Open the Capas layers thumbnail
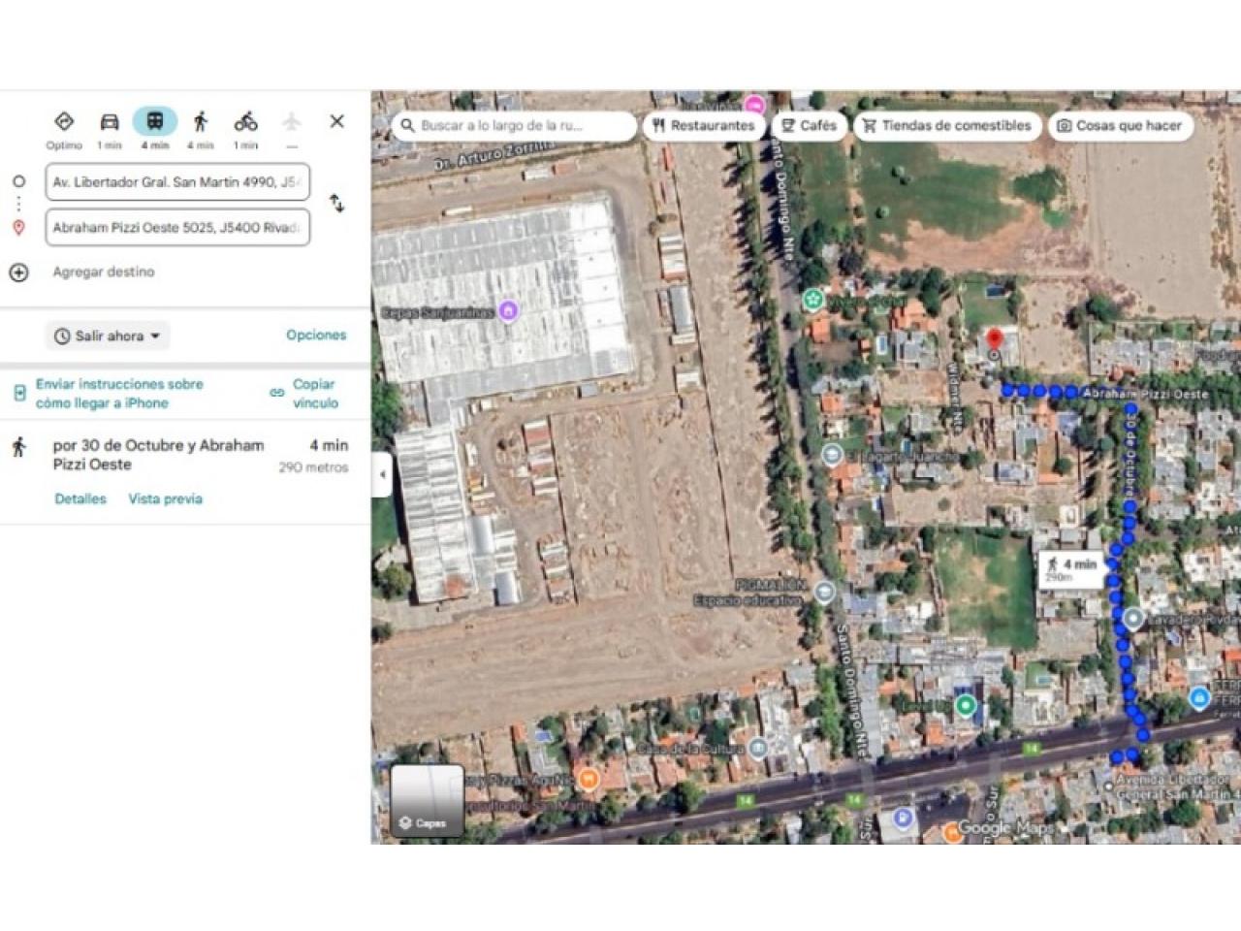 pyautogui.click(x=428, y=800)
